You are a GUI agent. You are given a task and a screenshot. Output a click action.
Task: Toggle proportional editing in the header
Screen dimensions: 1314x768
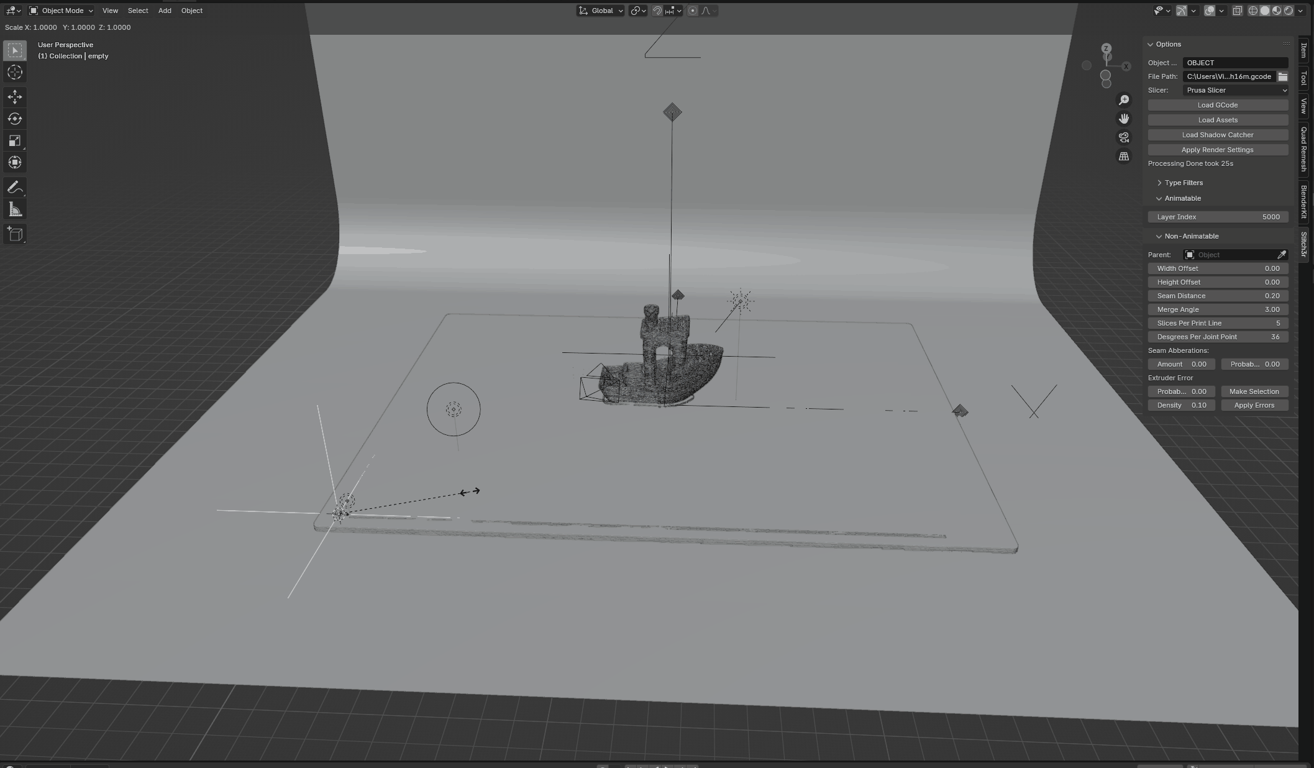coord(692,11)
